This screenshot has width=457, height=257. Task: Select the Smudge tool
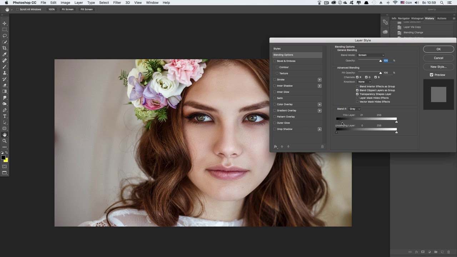(5, 97)
